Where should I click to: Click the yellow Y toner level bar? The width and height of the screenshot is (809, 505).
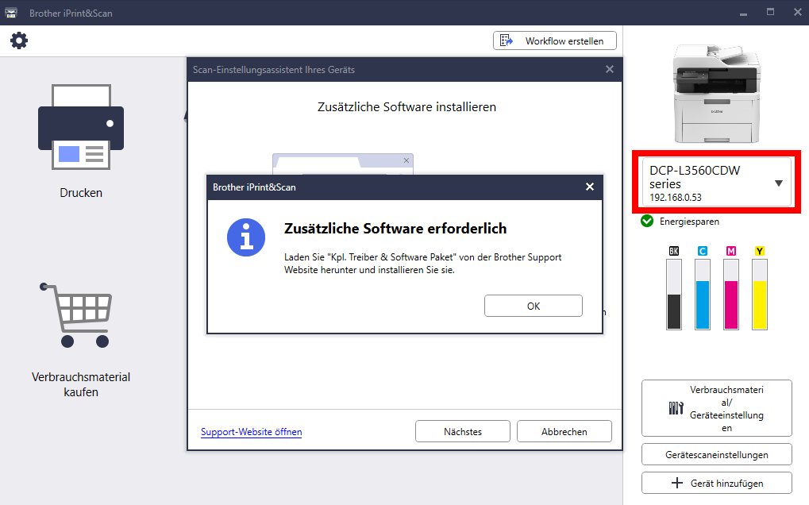tap(760, 294)
